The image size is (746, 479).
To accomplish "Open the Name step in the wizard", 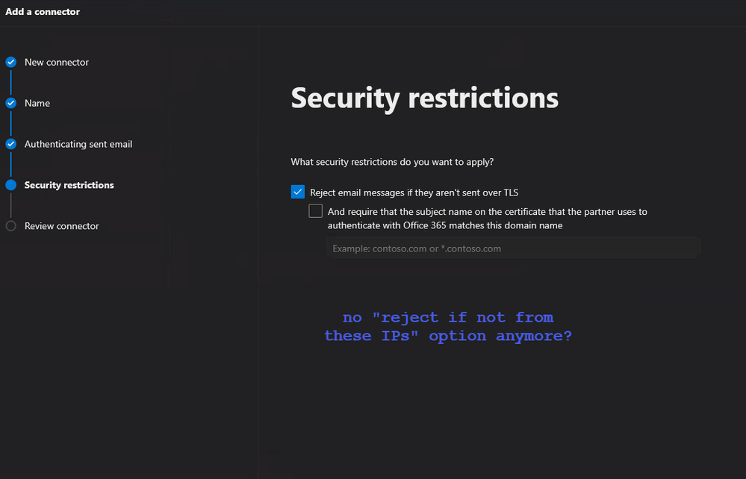I will (37, 103).
